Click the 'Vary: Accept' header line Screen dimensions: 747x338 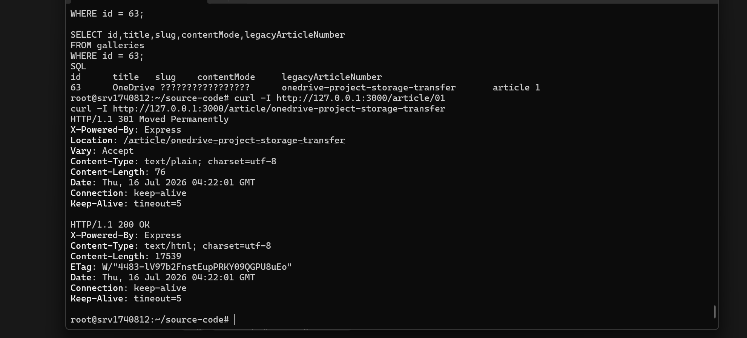[102, 151]
